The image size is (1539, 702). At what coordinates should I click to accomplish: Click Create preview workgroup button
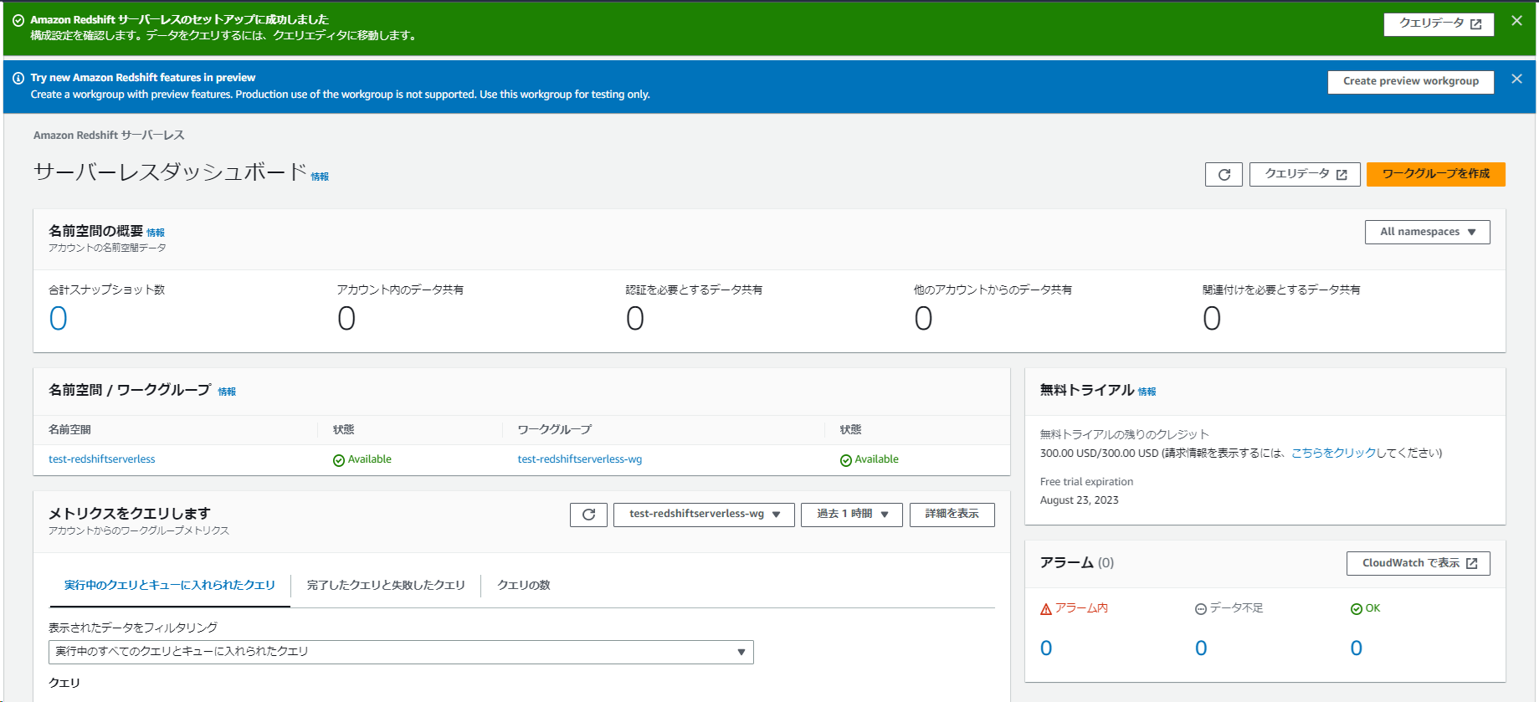click(1411, 81)
